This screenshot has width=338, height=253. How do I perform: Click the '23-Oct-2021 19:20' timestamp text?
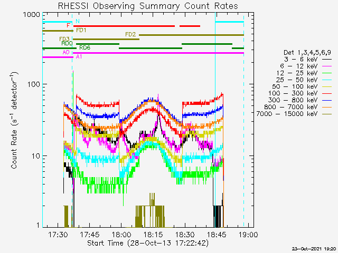coord(314,249)
